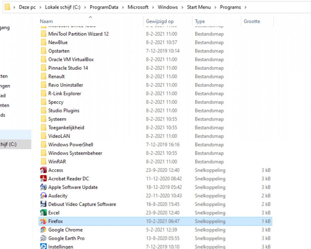Sort by the Type column header

(x=200, y=21)
